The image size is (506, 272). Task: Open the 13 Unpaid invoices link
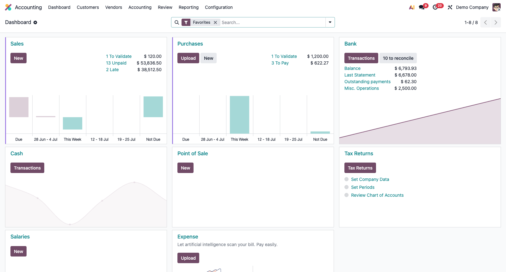116,63
